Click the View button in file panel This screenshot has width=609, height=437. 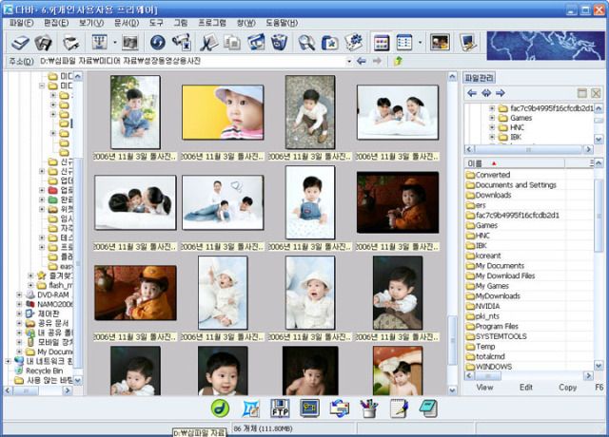point(484,387)
